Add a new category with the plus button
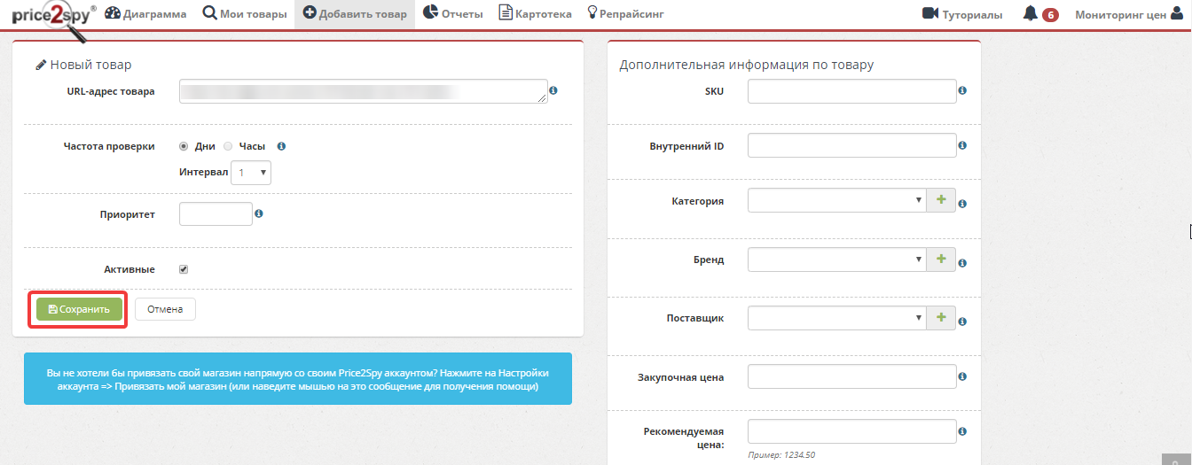 941,200
